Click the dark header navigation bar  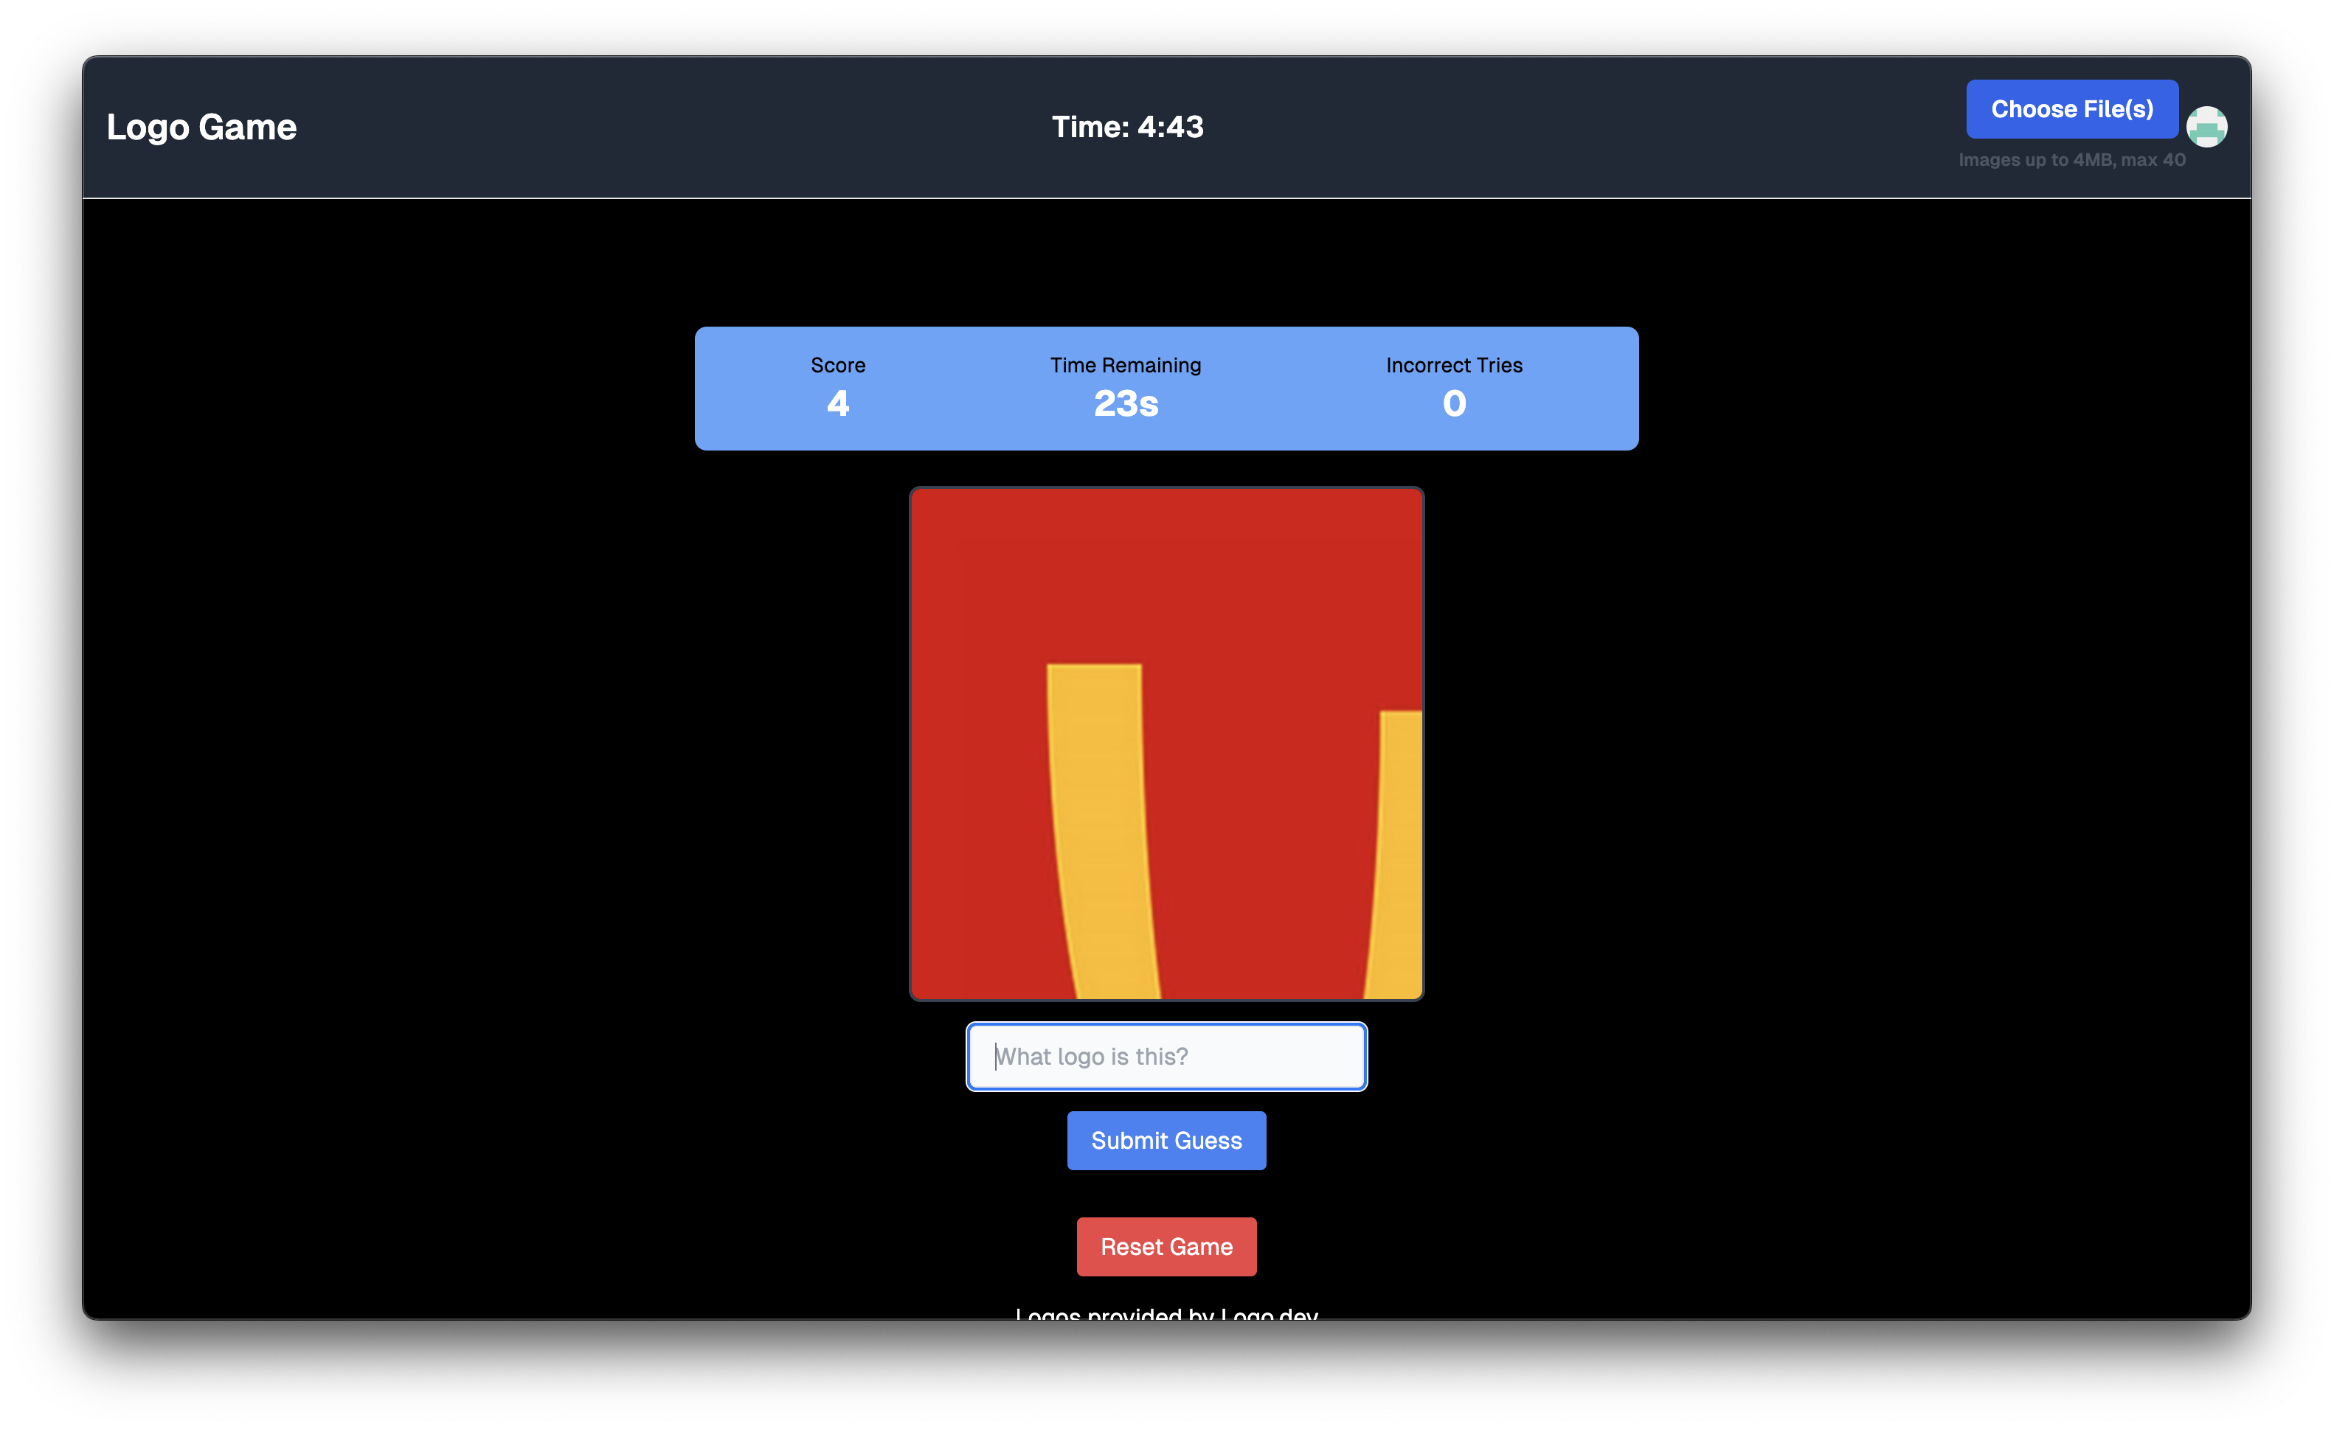click(x=663, y=128)
